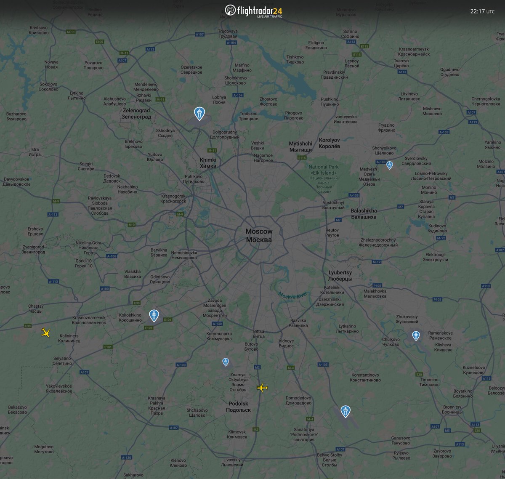505x479 pixels.
Task: Click the Krasnogorsk town label
Action: [x=173, y=199]
